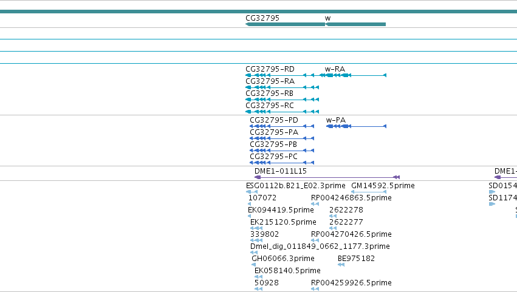The image size is (517, 292).
Task: Click the w-RA transcript feature
Action: pyautogui.click(x=355, y=75)
